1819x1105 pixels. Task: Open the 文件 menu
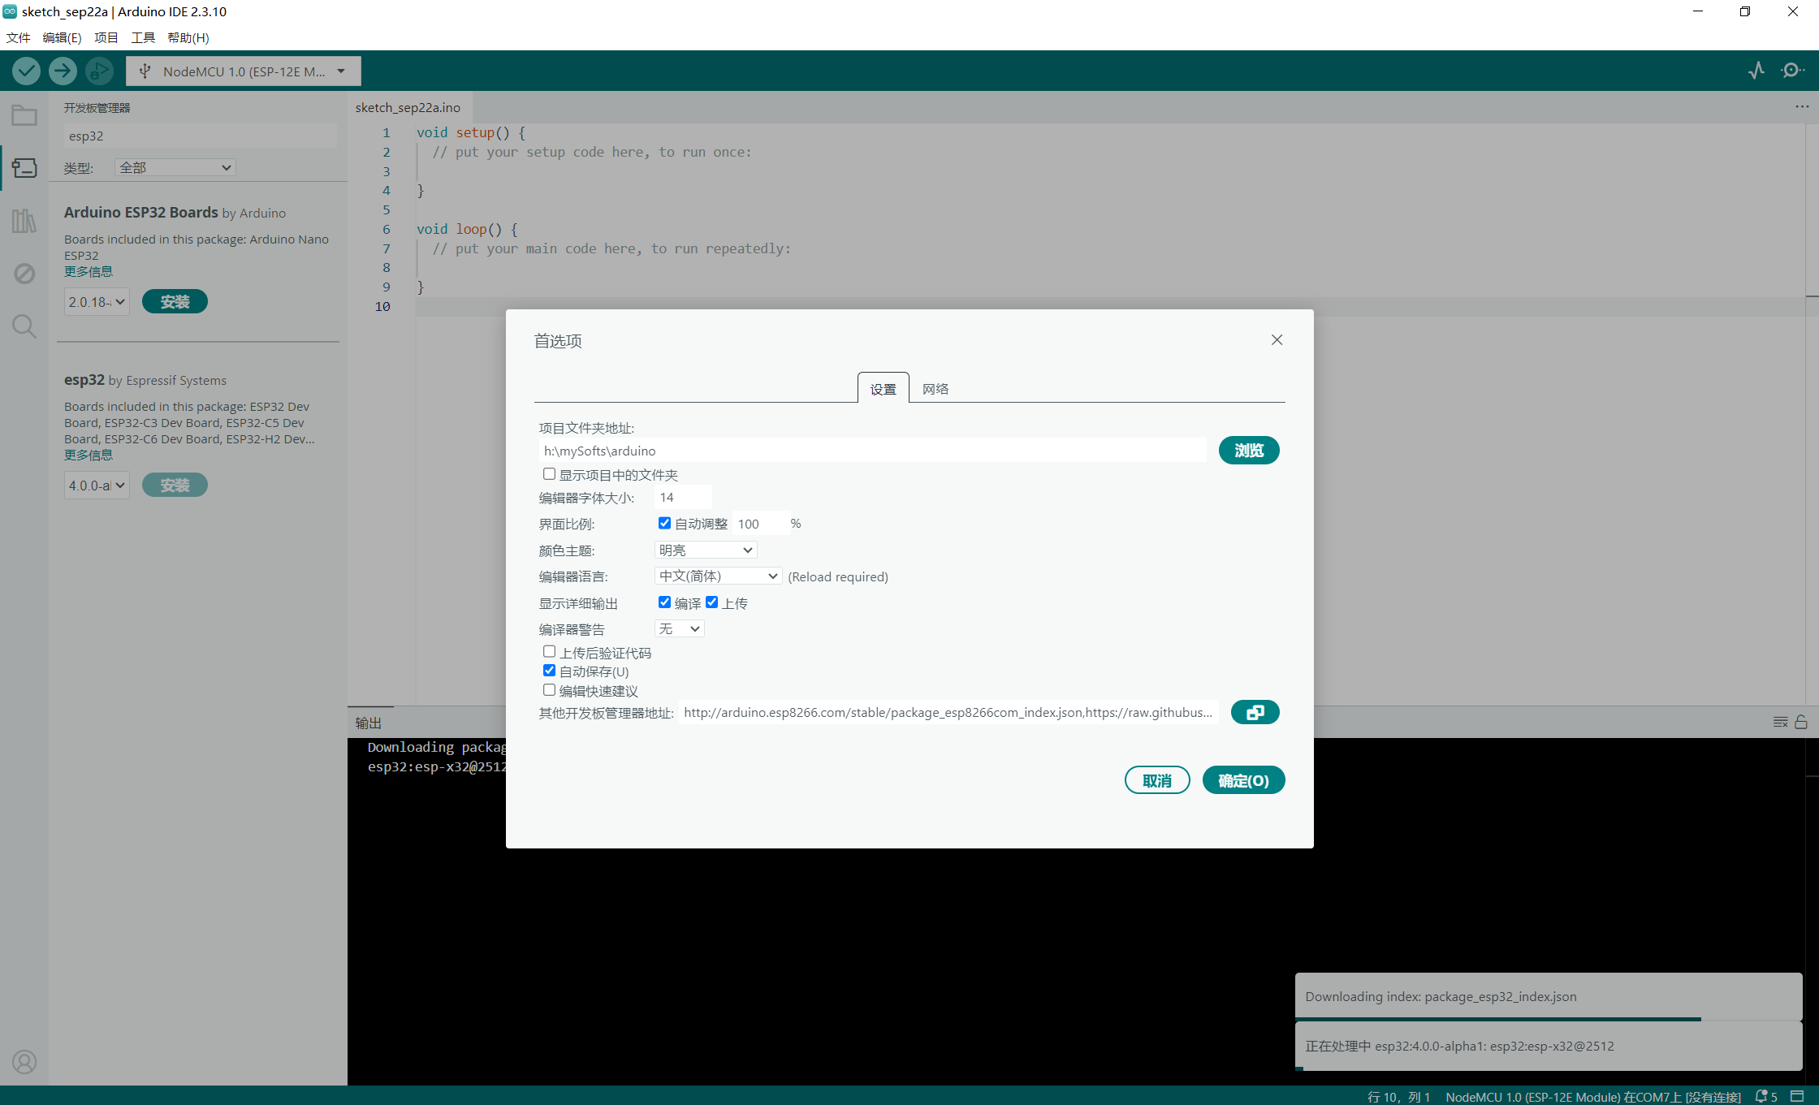click(18, 37)
